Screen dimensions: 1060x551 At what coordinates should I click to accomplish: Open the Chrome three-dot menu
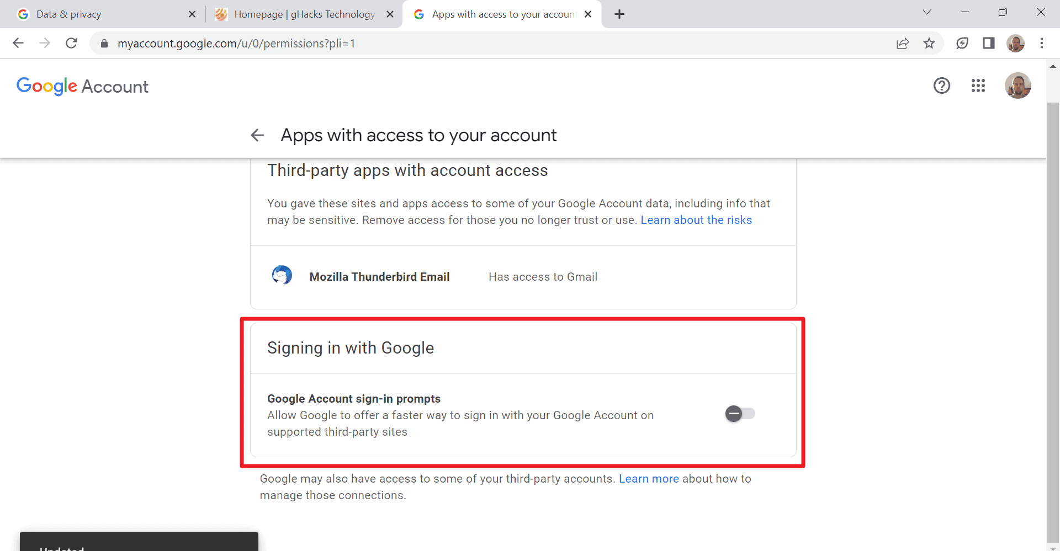pos(1042,43)
